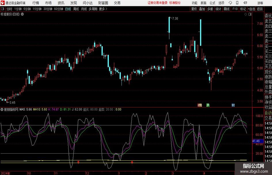
Task: Toggle the left sidebar panel icon
Action: click(3, 9)
